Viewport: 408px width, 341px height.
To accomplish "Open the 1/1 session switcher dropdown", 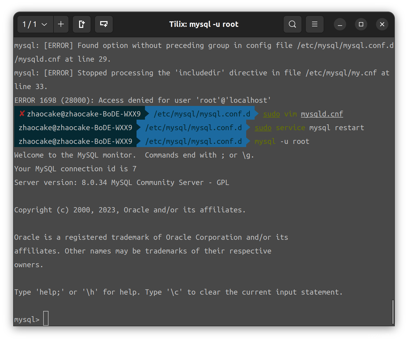I will pyautogui.click(x=35, y=24).
